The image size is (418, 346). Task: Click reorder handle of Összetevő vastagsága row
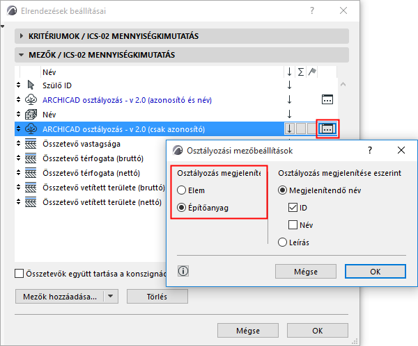coord(18,144)
